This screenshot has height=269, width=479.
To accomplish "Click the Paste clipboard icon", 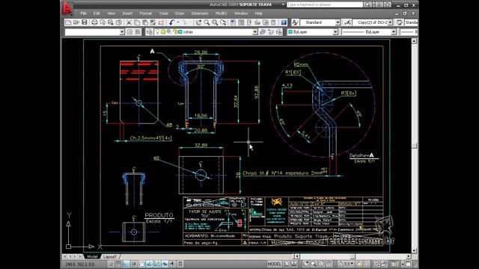I will coord(145,22).
